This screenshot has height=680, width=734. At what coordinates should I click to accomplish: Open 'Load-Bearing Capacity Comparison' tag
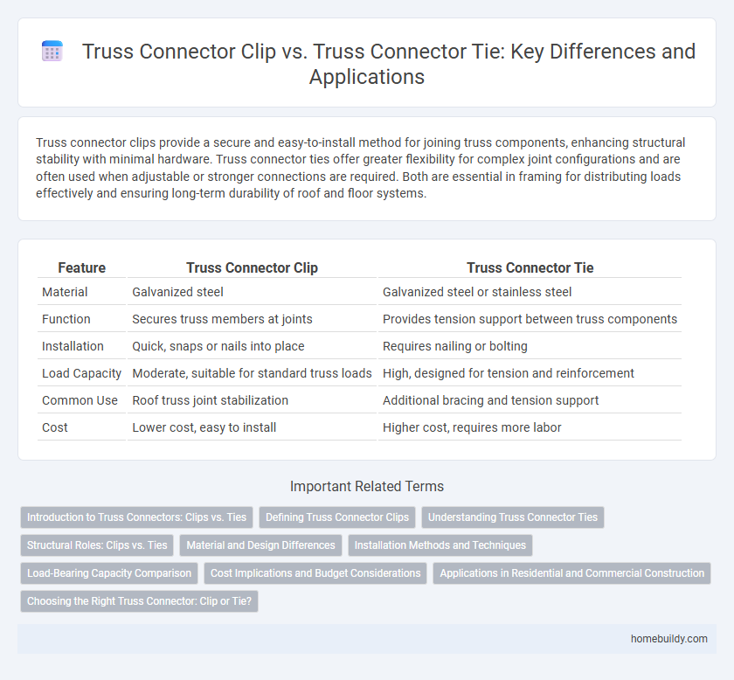(109, 573)
